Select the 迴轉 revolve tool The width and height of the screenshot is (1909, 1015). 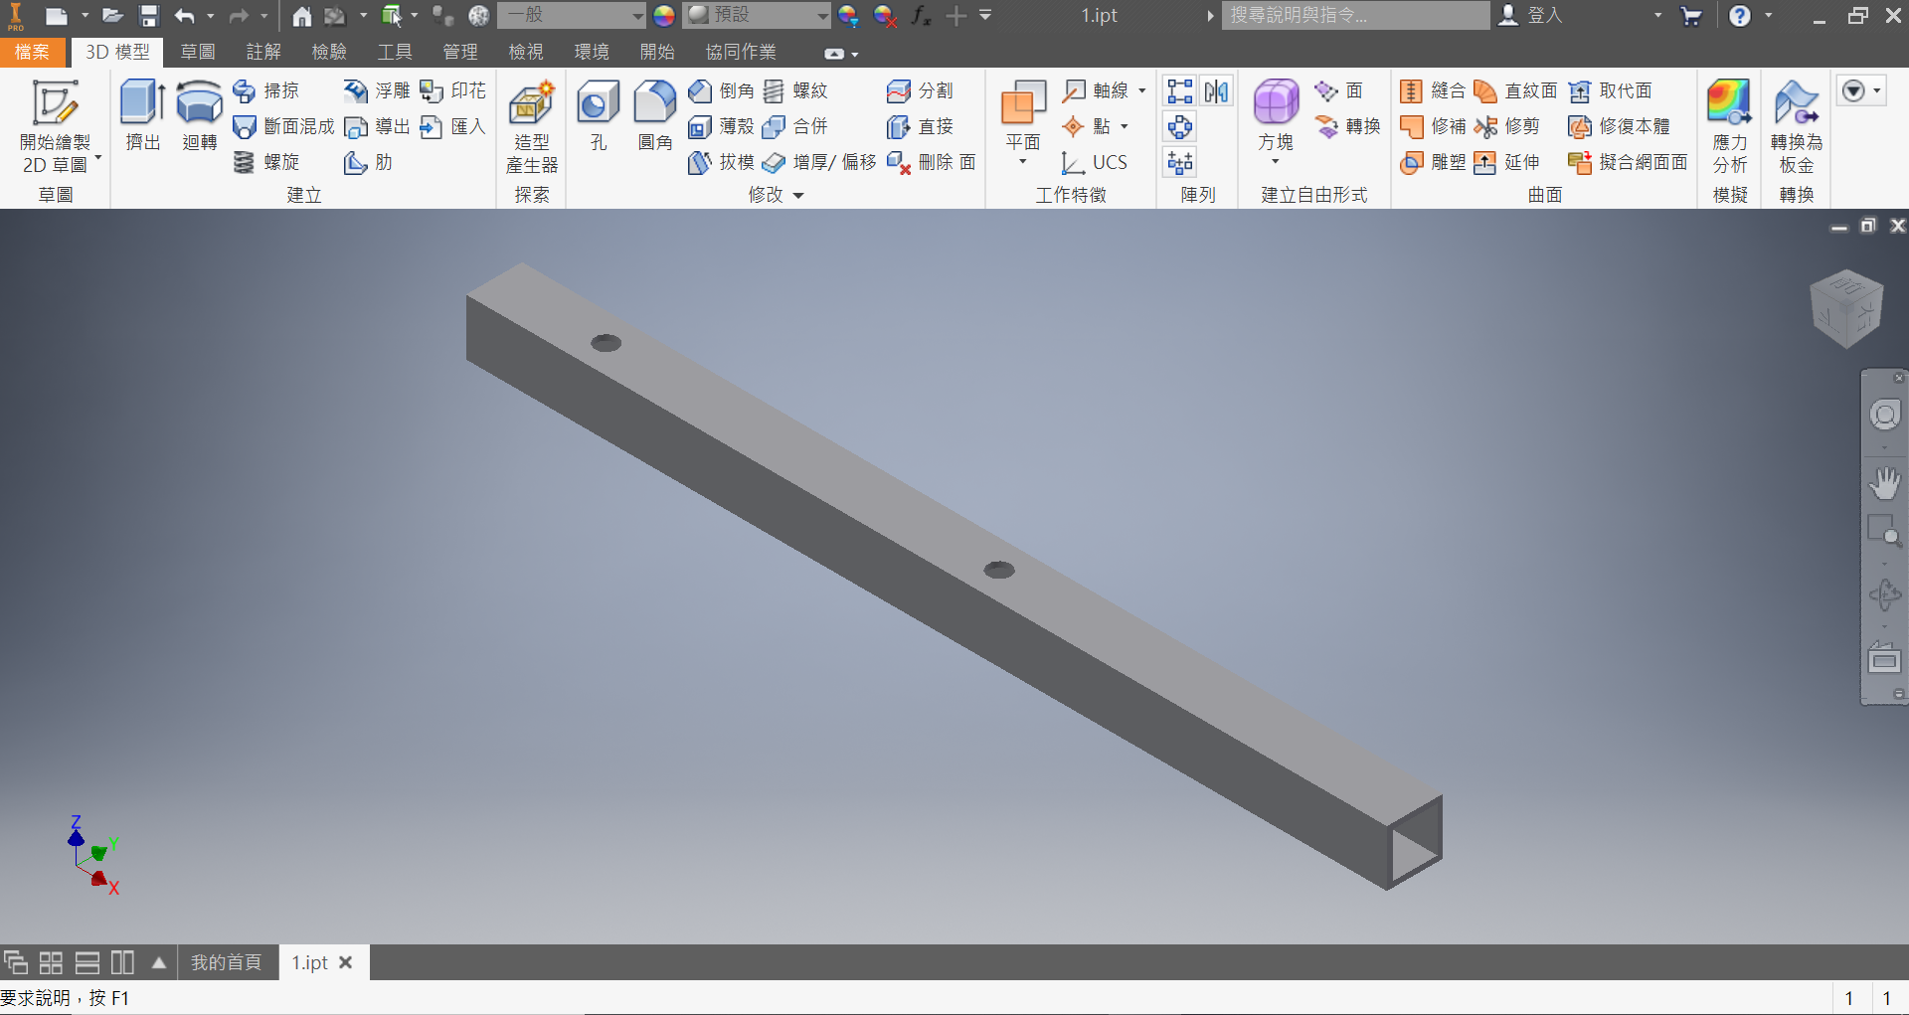(199, 115)
